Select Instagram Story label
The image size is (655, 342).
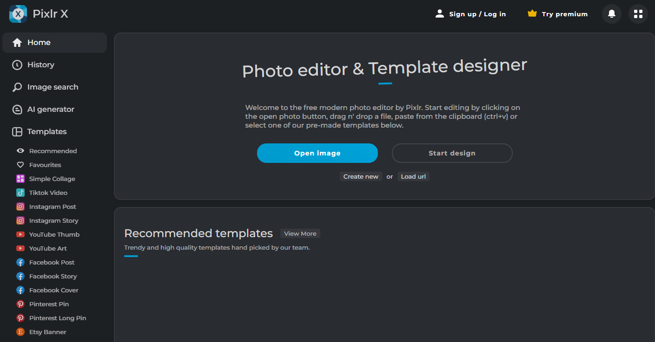point(54,220)
